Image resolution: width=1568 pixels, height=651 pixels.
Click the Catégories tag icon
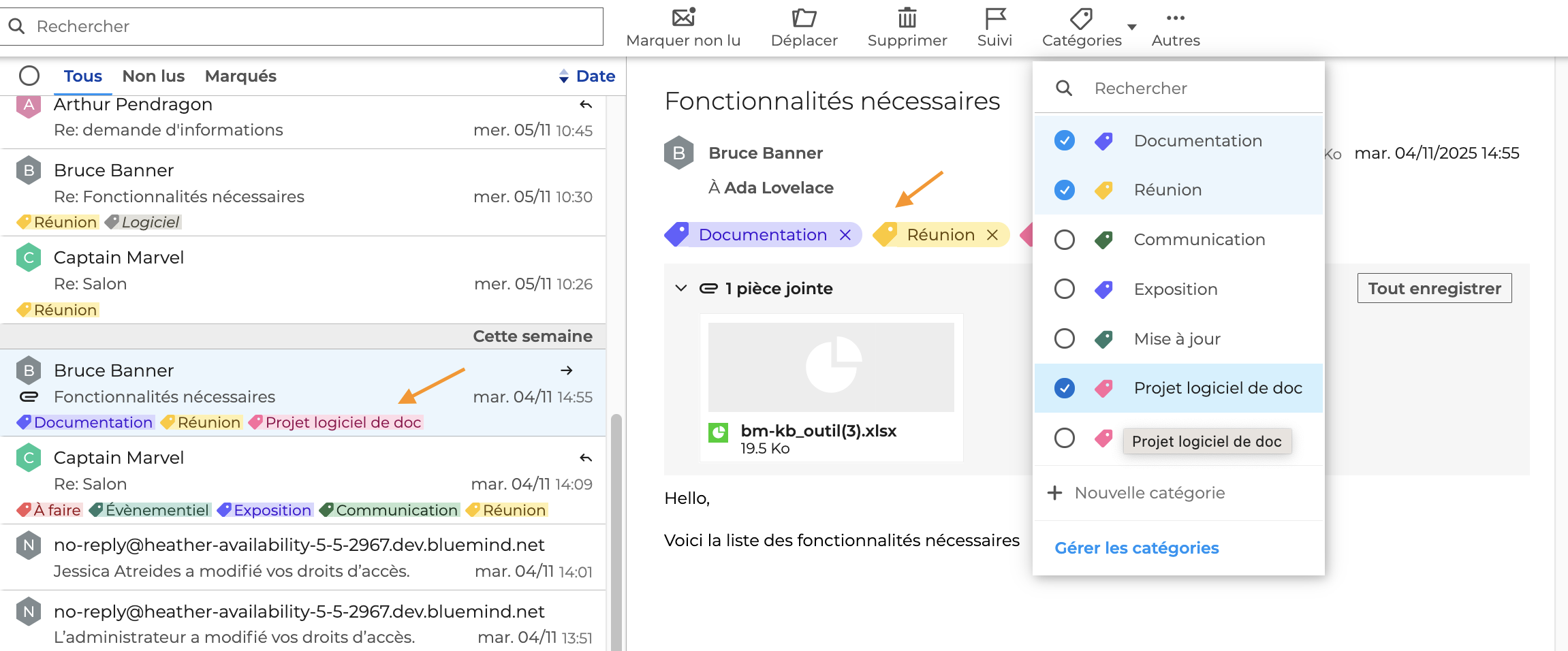point(1081,18)
